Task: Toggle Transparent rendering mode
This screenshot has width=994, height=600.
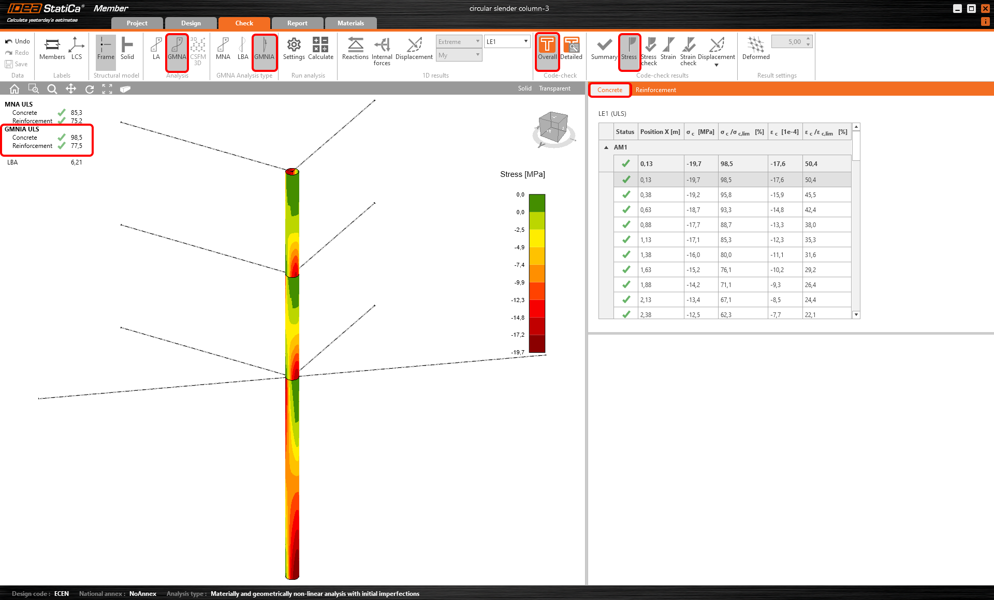Action: click(554, 88)
